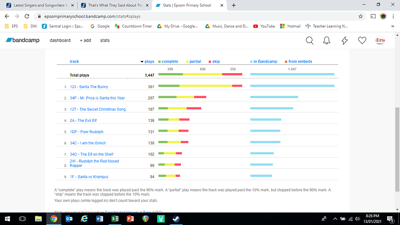This screenshot has height=225, width=400.
Task: Open Steam from taskbar
Action: (176, 219)
